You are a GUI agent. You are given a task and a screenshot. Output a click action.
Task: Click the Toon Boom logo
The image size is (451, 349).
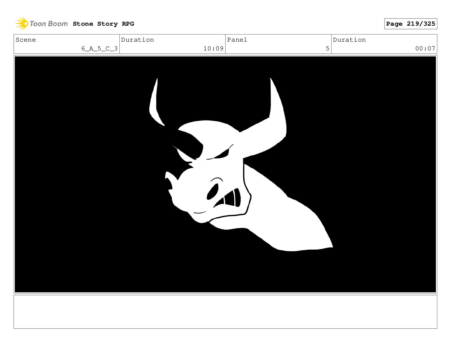click(41, 24)
